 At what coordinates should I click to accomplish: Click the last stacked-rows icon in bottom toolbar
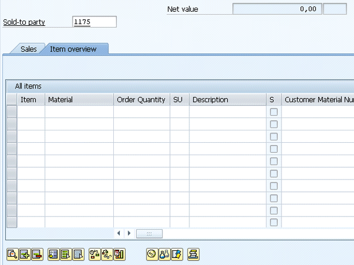(193, 254)
